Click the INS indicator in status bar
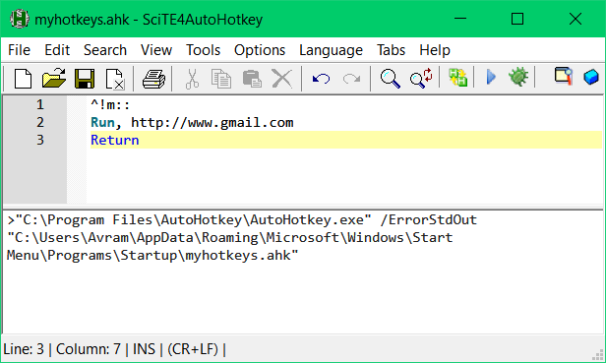606x363 pixels. pyautogui.click(x=144, y=349)
